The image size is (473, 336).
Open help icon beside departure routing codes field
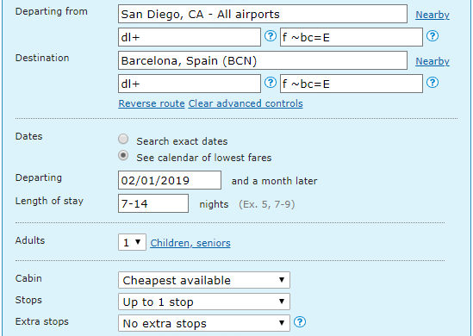pyautogui.click(x=271, y=36)
